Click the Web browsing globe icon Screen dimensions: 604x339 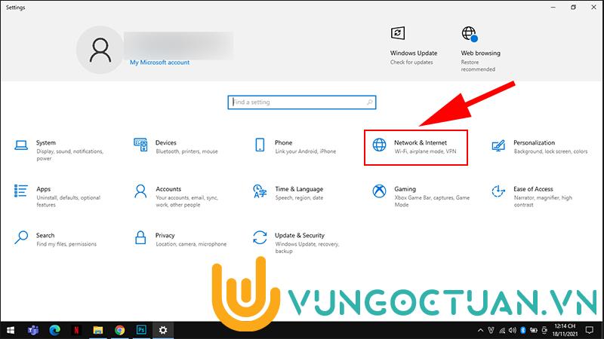point(470,34)
